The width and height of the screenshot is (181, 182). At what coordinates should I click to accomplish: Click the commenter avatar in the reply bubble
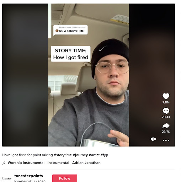click(57, 31)
